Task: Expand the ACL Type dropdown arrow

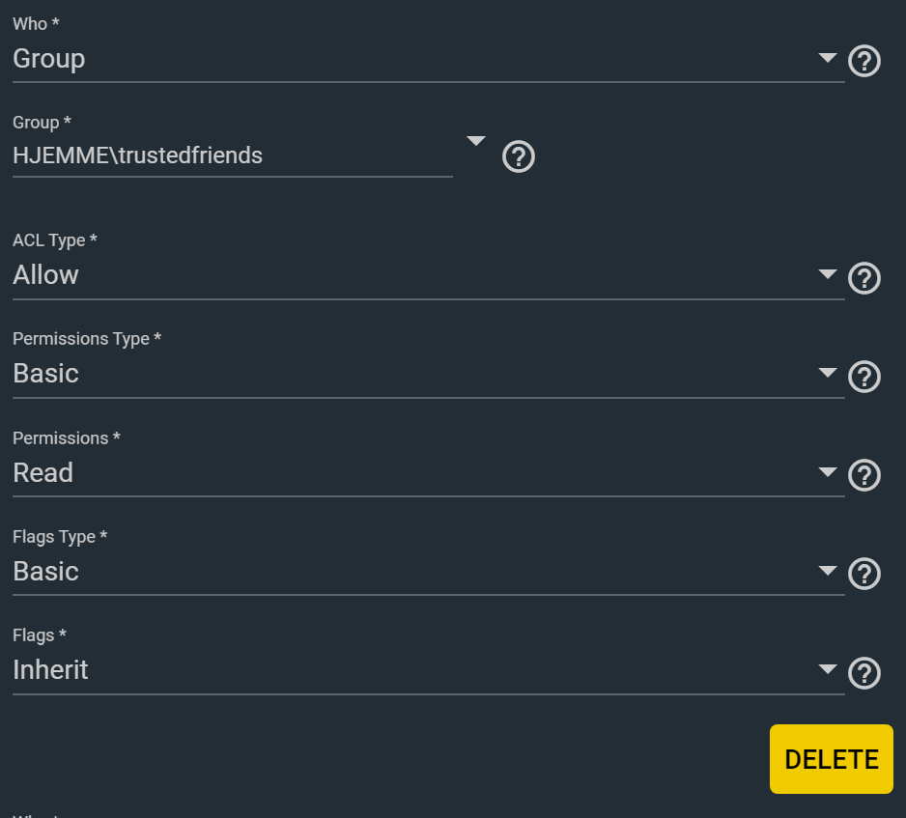Action: pyautogui.click(x=827, y=274)
